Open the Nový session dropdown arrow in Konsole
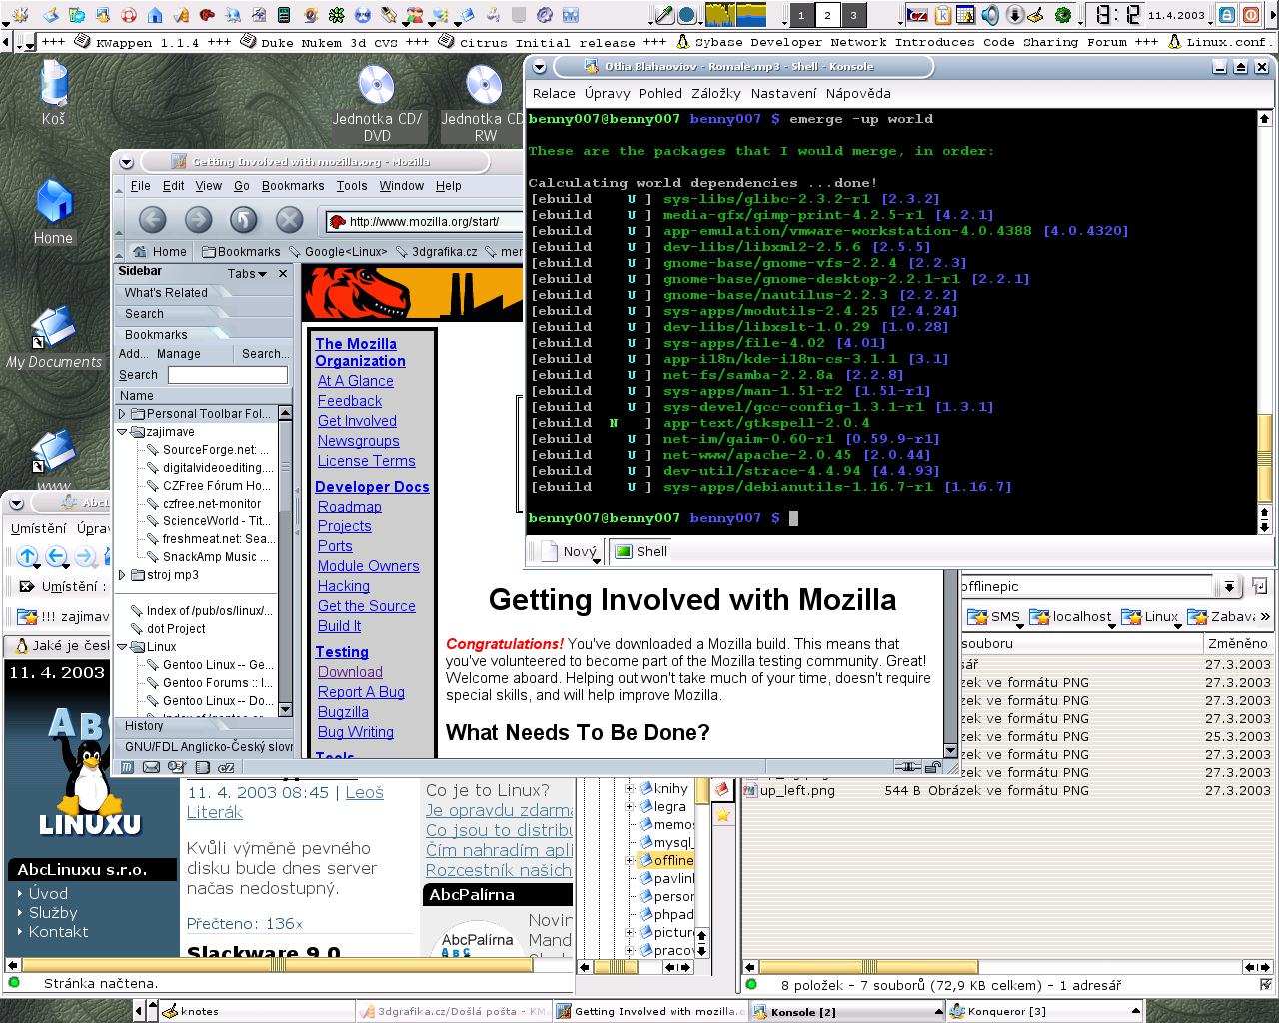The image size is (1279, 1023). coord(597,559)
